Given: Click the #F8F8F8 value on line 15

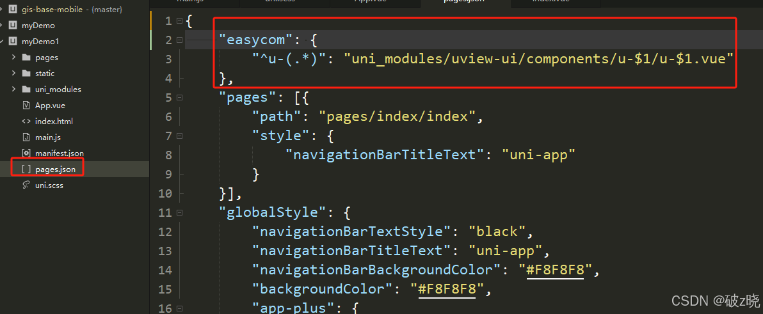Looking at the screenshot, I should (x=447, y=290).
